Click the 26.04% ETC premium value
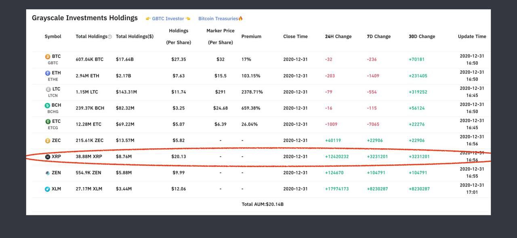 pyautogui.click(x=250, y=124)
